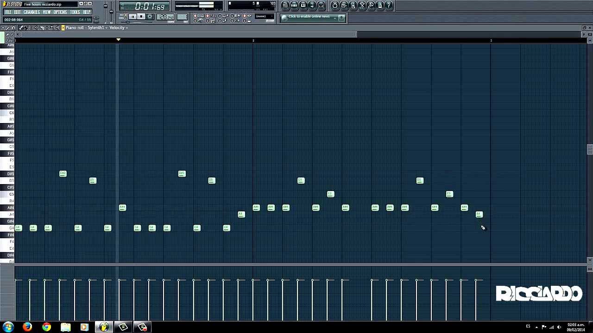Open the pattern selector display
This screenshot has height=333, width=593.
click(182, 17)
